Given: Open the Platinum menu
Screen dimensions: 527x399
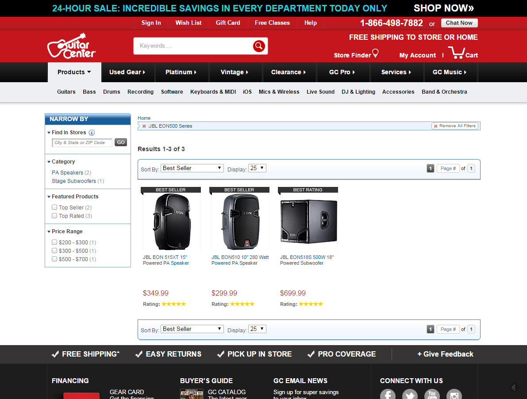Looking at the screenshot, I should (x=181, y=72).
